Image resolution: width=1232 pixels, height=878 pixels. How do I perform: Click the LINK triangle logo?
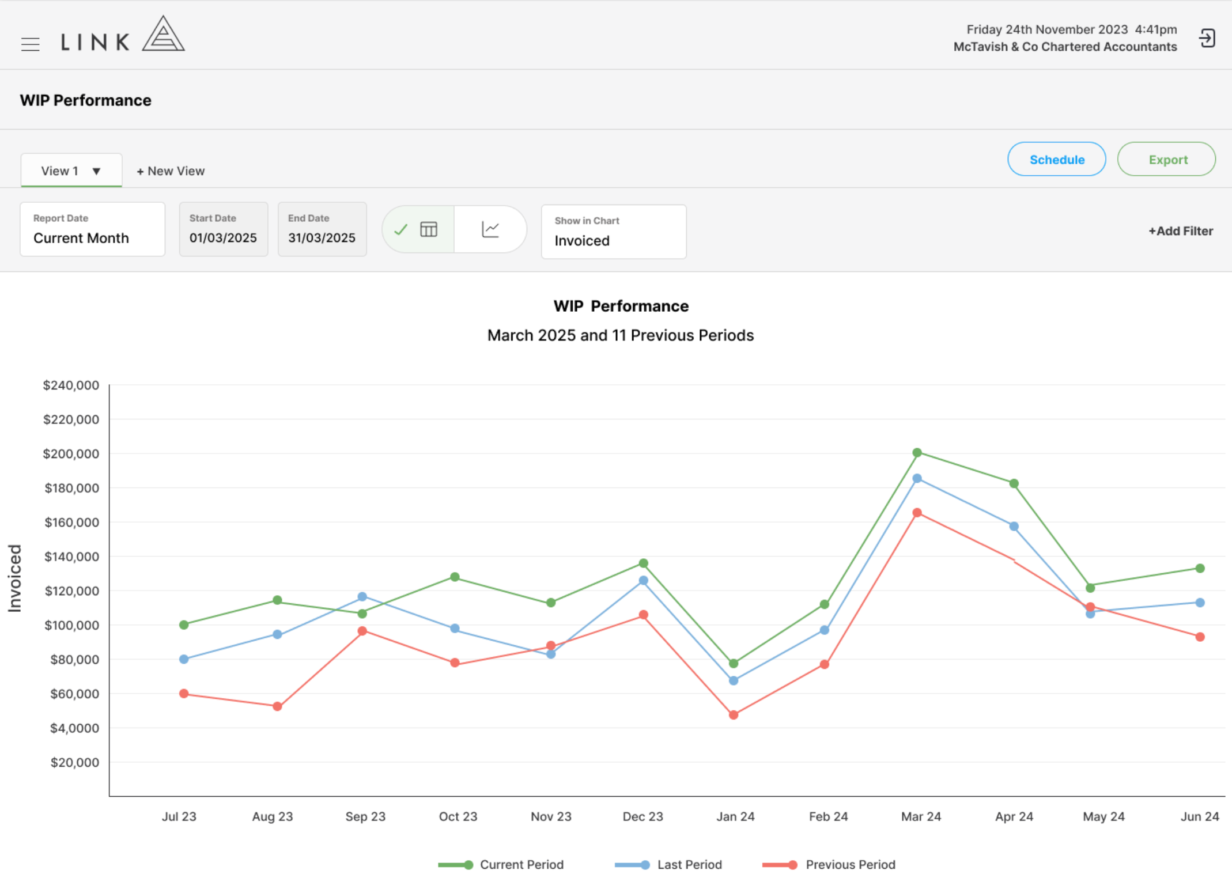point(163,33)
